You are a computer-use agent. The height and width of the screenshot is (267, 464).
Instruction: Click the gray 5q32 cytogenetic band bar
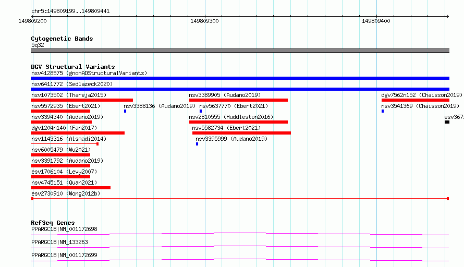pyautogui.click(x=240, y=51)
